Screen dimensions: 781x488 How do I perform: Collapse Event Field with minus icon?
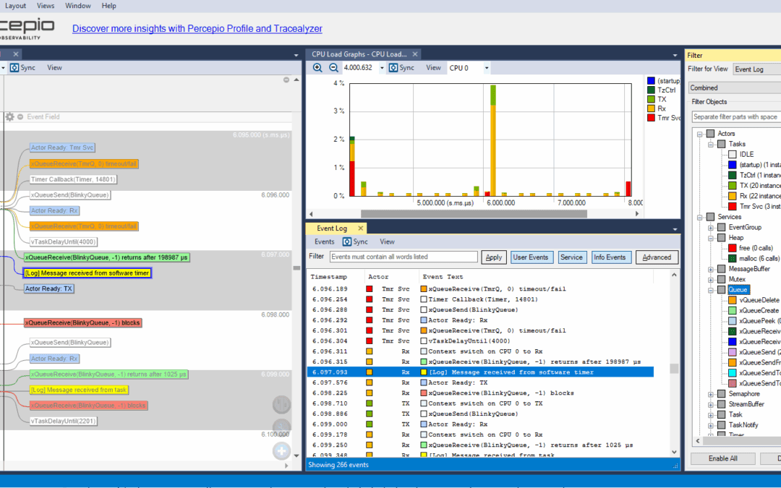[20, 116]
